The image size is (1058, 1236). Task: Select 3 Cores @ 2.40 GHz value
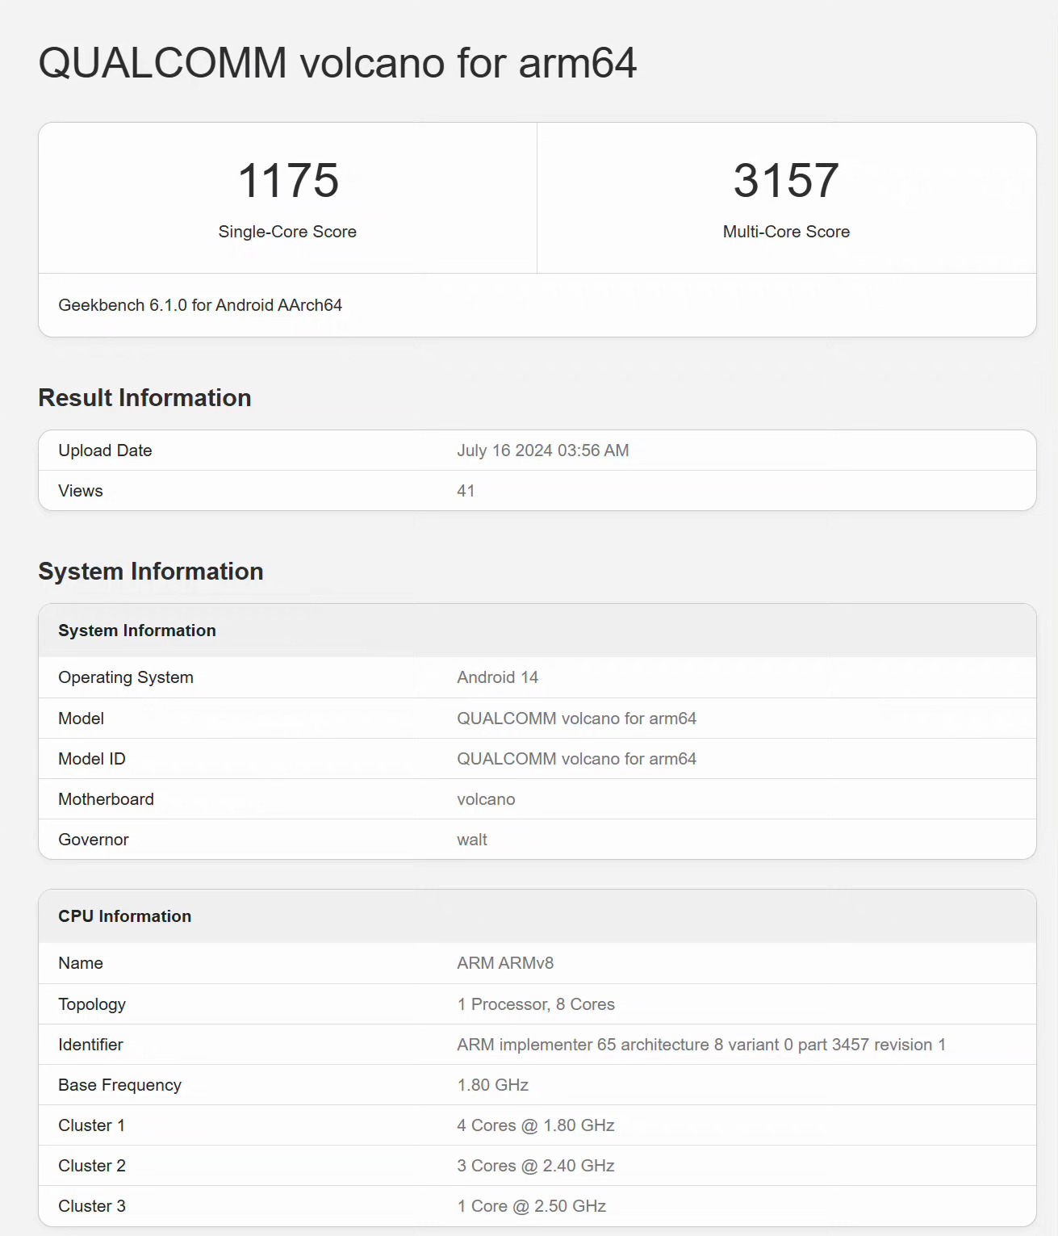[x=536, y=1166]
